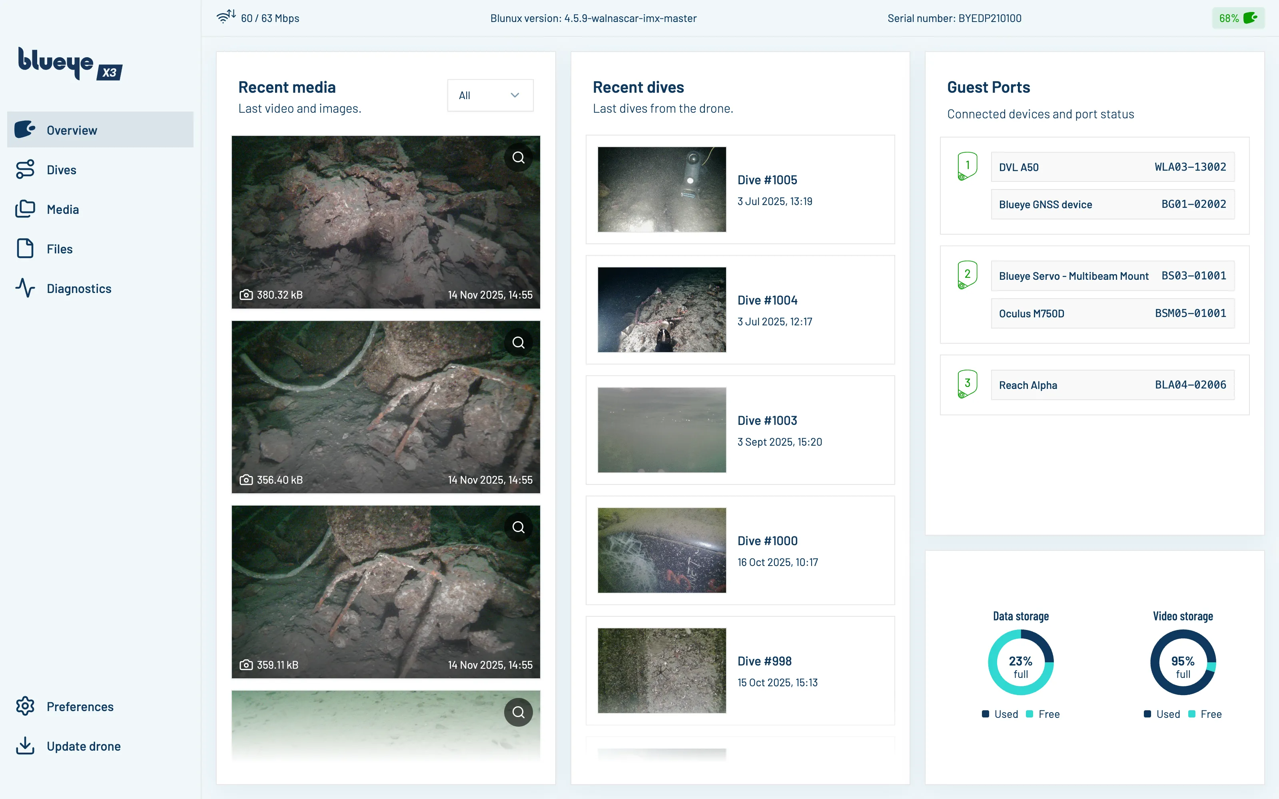Click the Blunux version text
This screenshot has height=799, width=1279.
(593, 18)
